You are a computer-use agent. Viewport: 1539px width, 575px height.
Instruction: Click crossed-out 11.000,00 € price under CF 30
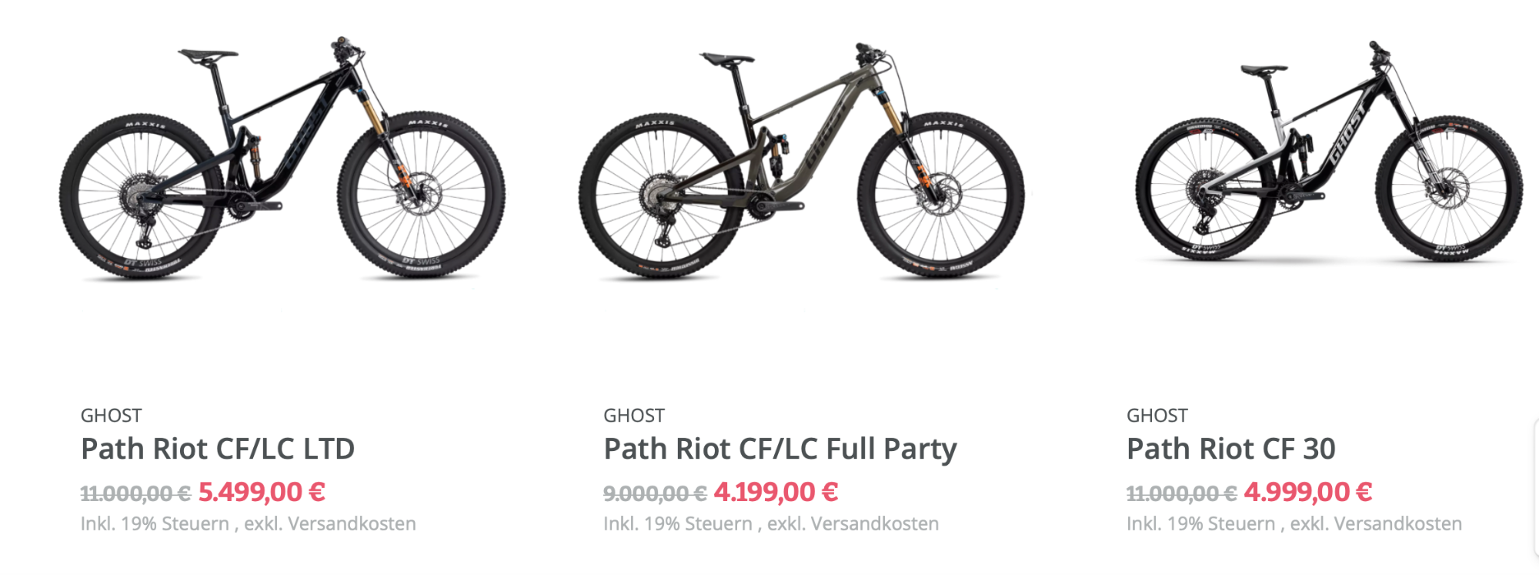[x=1181, y=493]
